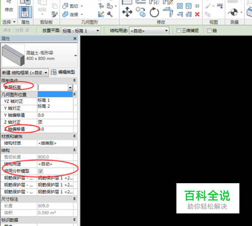Select the Scale tool icon

point(188,6)
